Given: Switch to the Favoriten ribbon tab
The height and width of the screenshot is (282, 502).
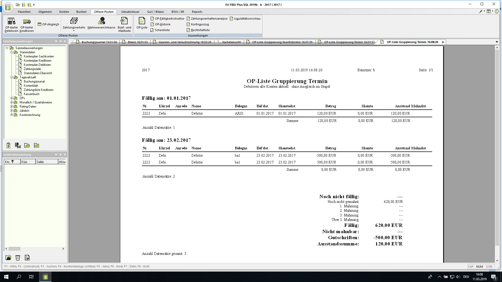Looking at the screenshot, I should (x=24, y=12).
